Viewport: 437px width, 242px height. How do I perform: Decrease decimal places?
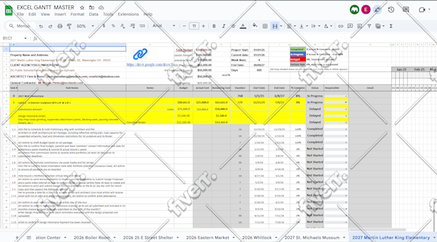point(123,26)
